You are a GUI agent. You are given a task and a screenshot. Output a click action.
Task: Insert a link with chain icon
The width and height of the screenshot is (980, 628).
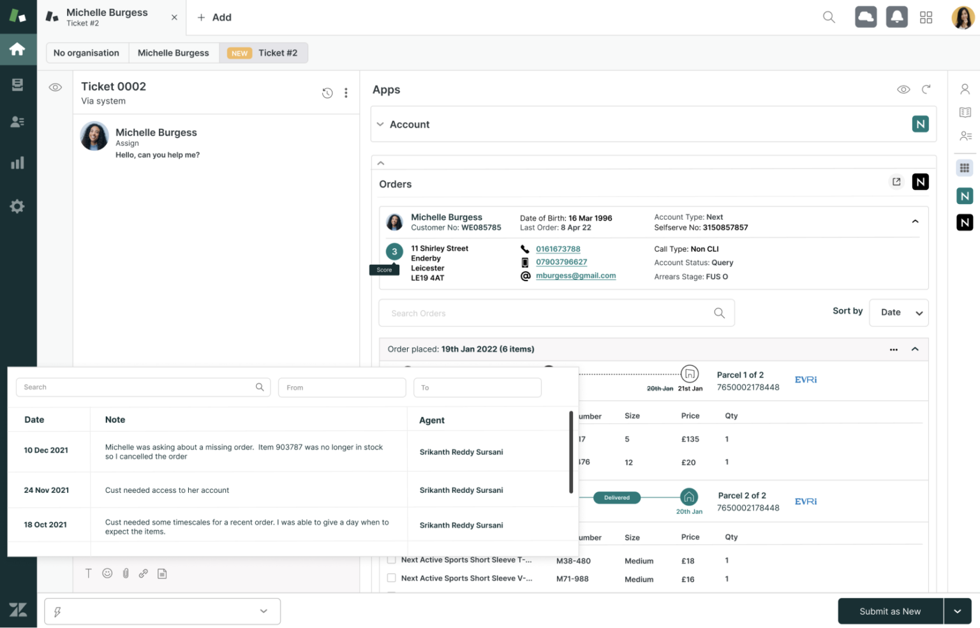pos(144,573)
